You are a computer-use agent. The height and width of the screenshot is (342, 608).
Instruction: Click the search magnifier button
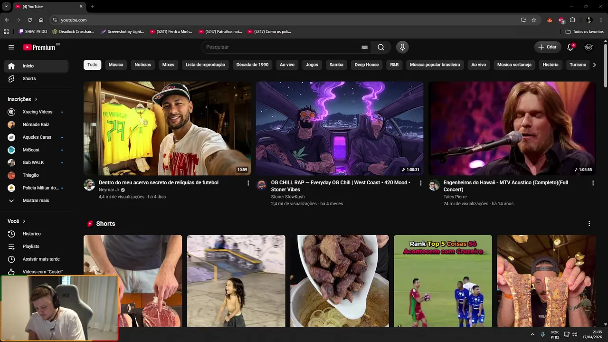[x=381, y=47]
